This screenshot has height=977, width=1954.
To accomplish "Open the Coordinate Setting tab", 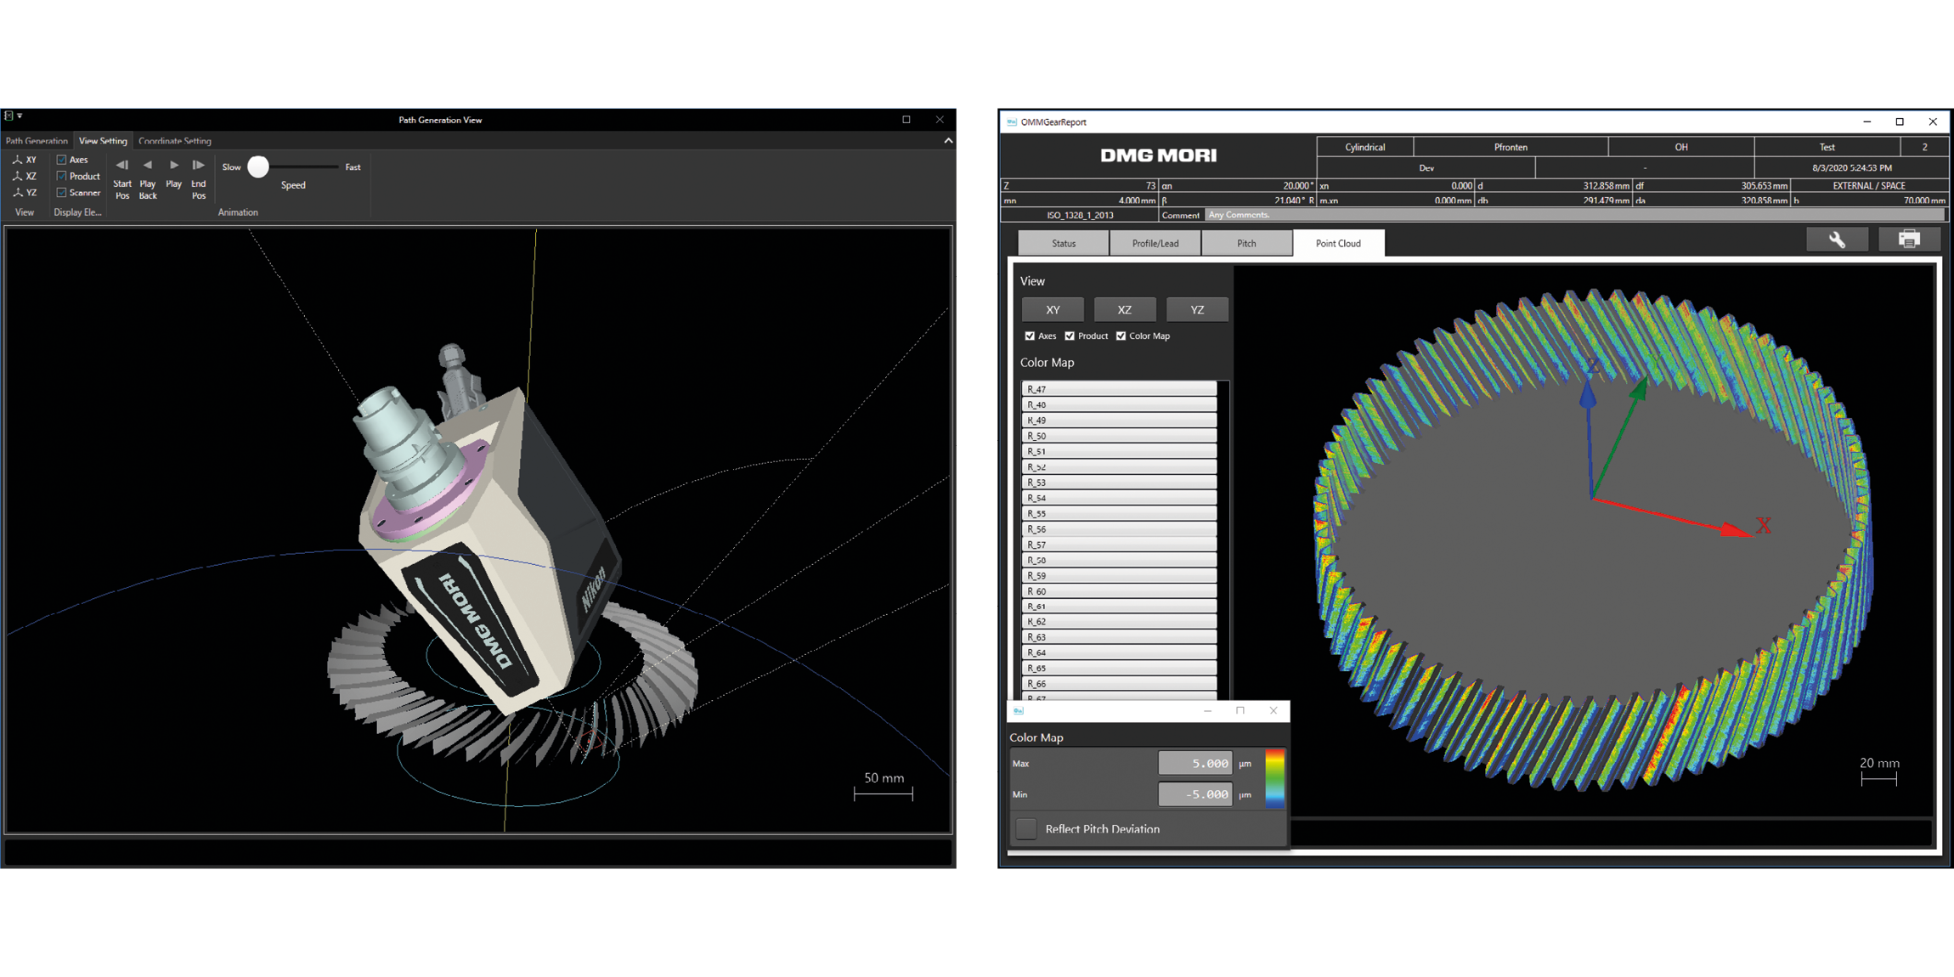I will 175,141.
